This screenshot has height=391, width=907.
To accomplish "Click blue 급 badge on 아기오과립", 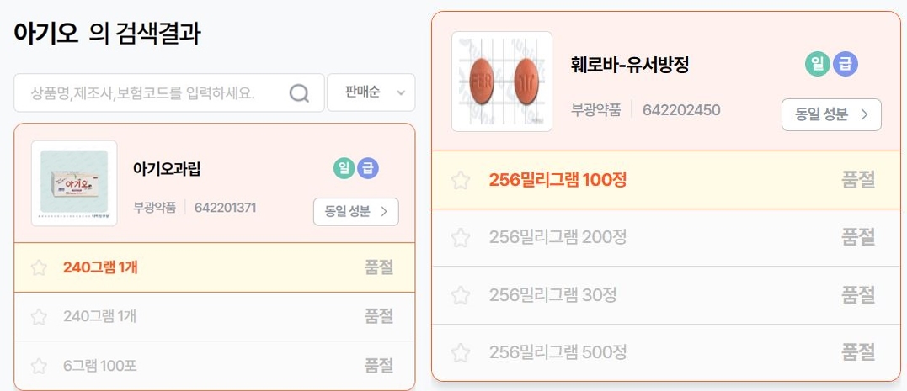I will point(368,169).
